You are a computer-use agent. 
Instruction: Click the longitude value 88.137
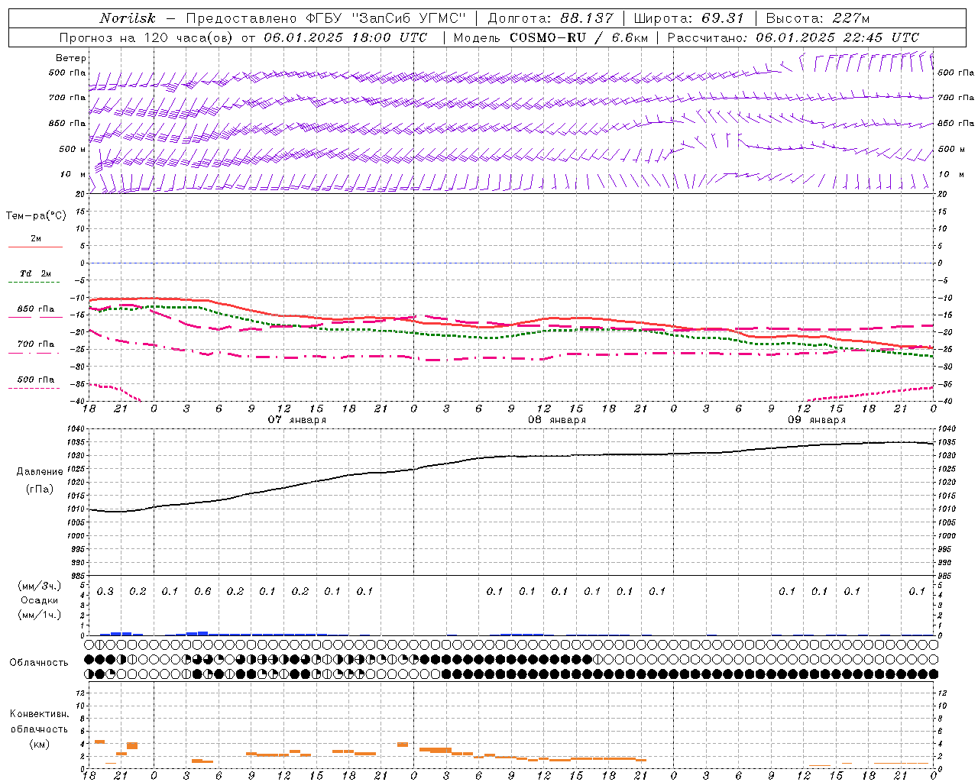(586, 18)
